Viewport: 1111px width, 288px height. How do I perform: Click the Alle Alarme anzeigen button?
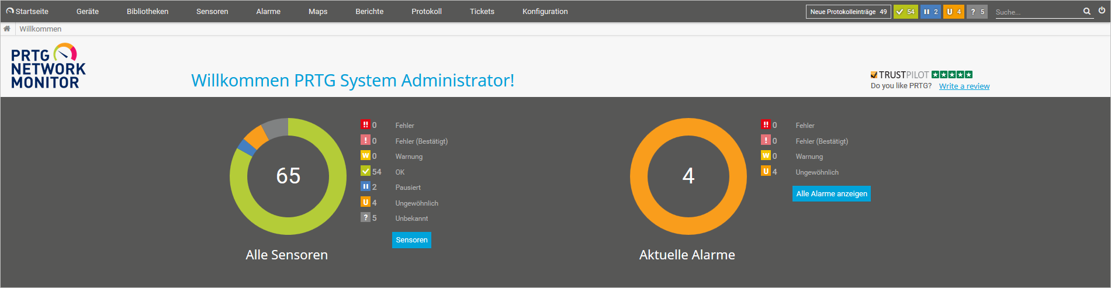tap(832, 194)
